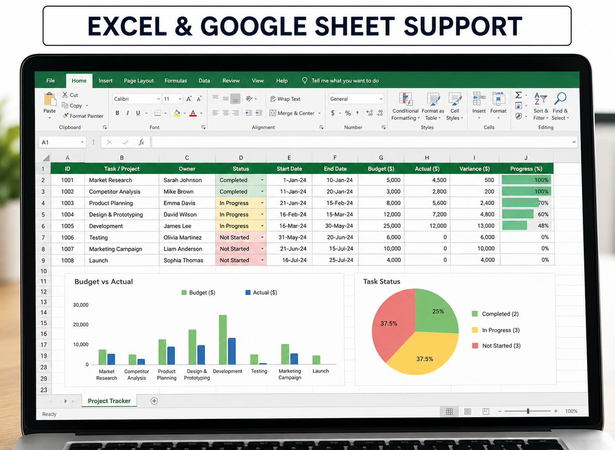Switch to Page Break Preview in status bar
Screen dimensions: 615x450
[x=486, y=411]
